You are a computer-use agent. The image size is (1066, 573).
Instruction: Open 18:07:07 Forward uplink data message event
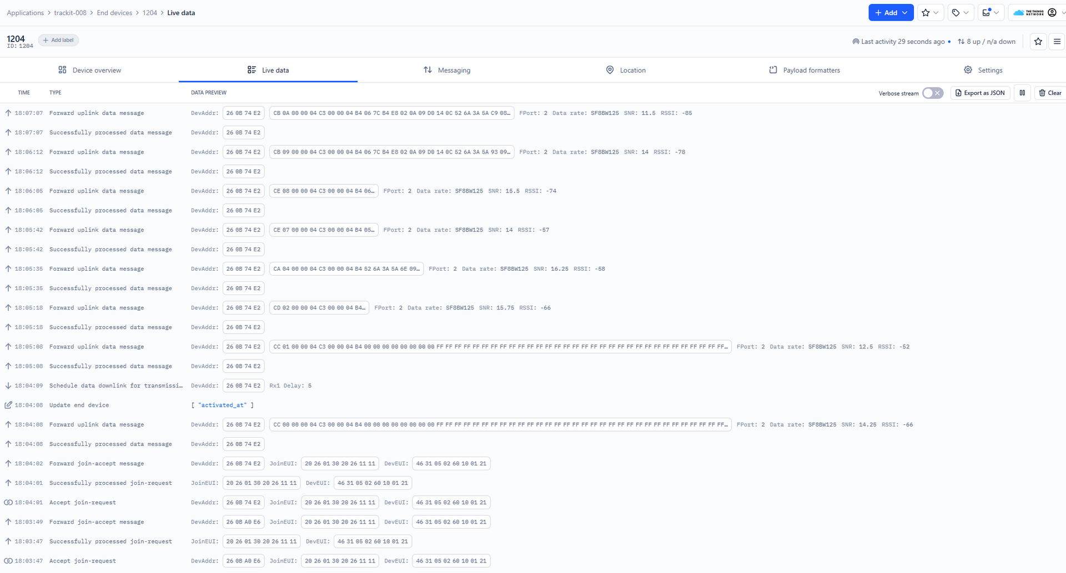(533, 113)
